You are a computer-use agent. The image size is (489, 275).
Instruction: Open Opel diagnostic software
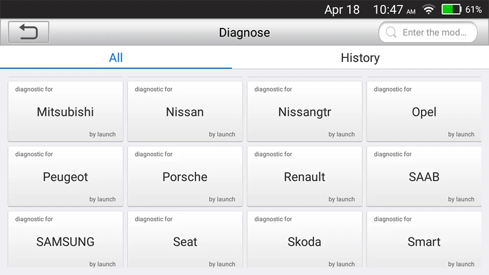424,112
